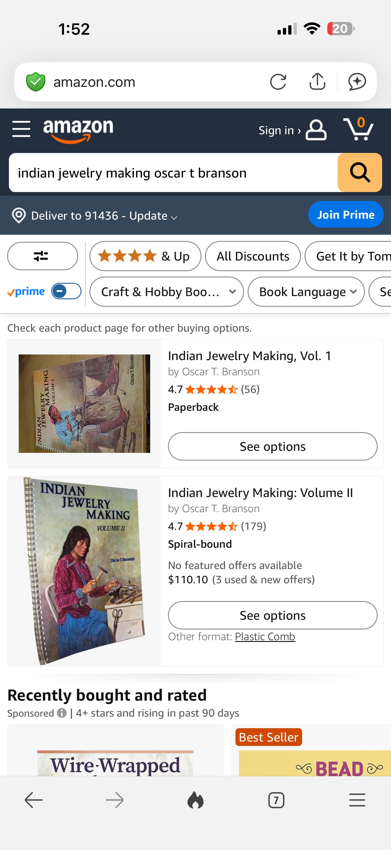Image resolution: width=391 pixels, height=850 pixels.
Task: Tap the browser share icon
Action: (x=317, y=82)
